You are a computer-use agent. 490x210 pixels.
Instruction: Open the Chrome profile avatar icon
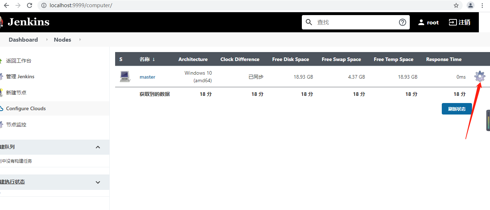[x=471, y=5]
